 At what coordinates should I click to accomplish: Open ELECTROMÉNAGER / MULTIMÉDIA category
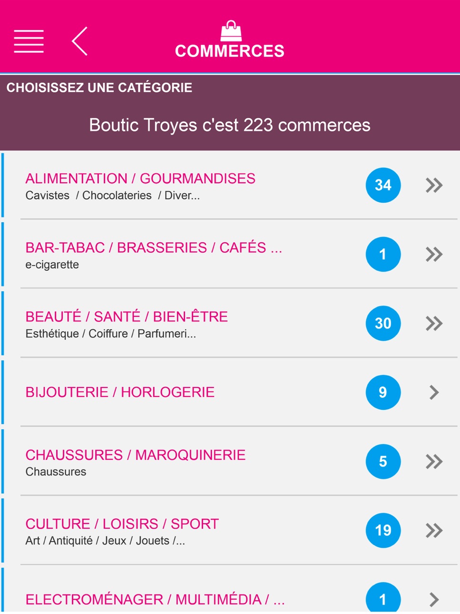(x=155, y=599)
